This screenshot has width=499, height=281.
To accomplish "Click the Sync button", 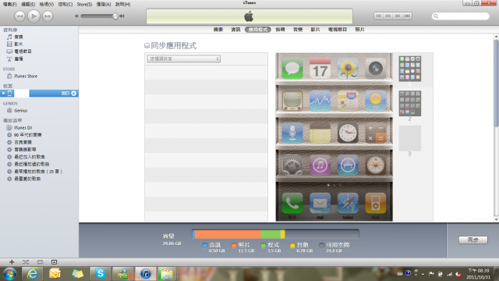I will (x=473, y=240).
